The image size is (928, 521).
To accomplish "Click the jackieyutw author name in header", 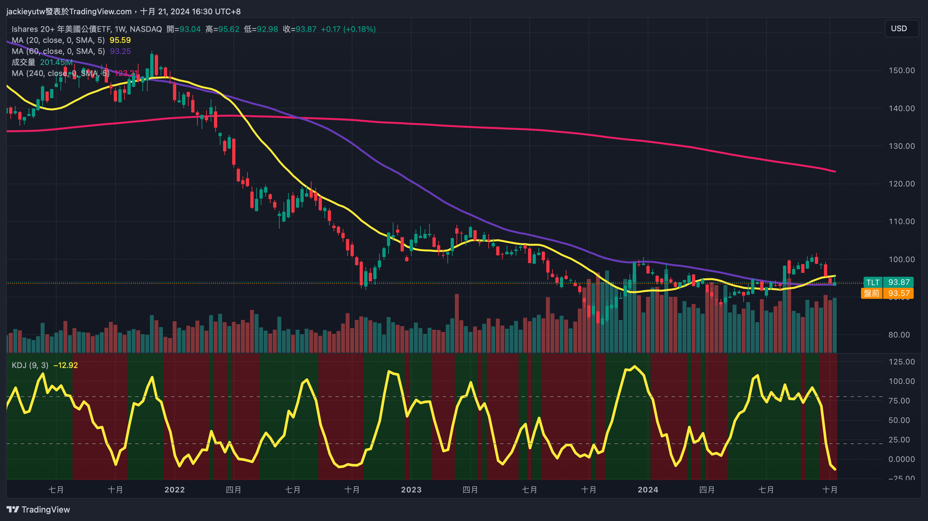I will [25, 11].
